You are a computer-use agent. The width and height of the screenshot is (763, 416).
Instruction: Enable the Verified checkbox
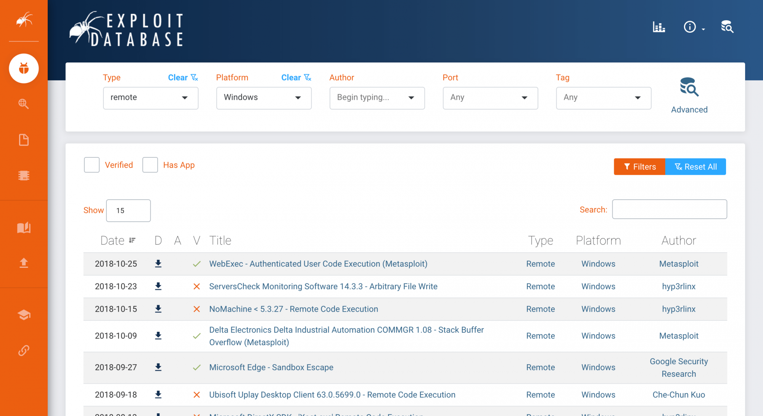click(x=92, y=165)
